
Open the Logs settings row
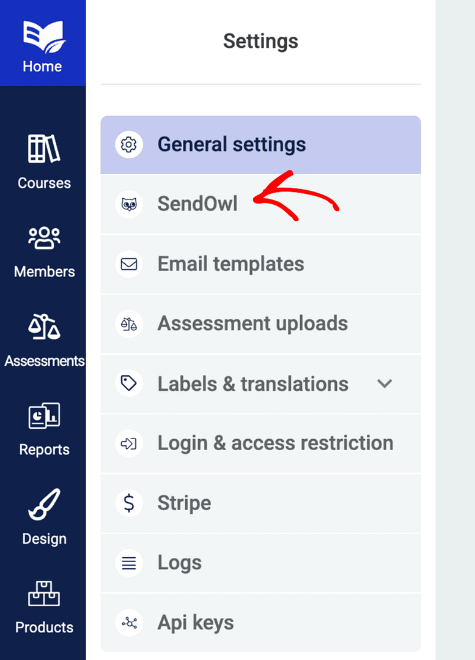(x=179, y=563)
